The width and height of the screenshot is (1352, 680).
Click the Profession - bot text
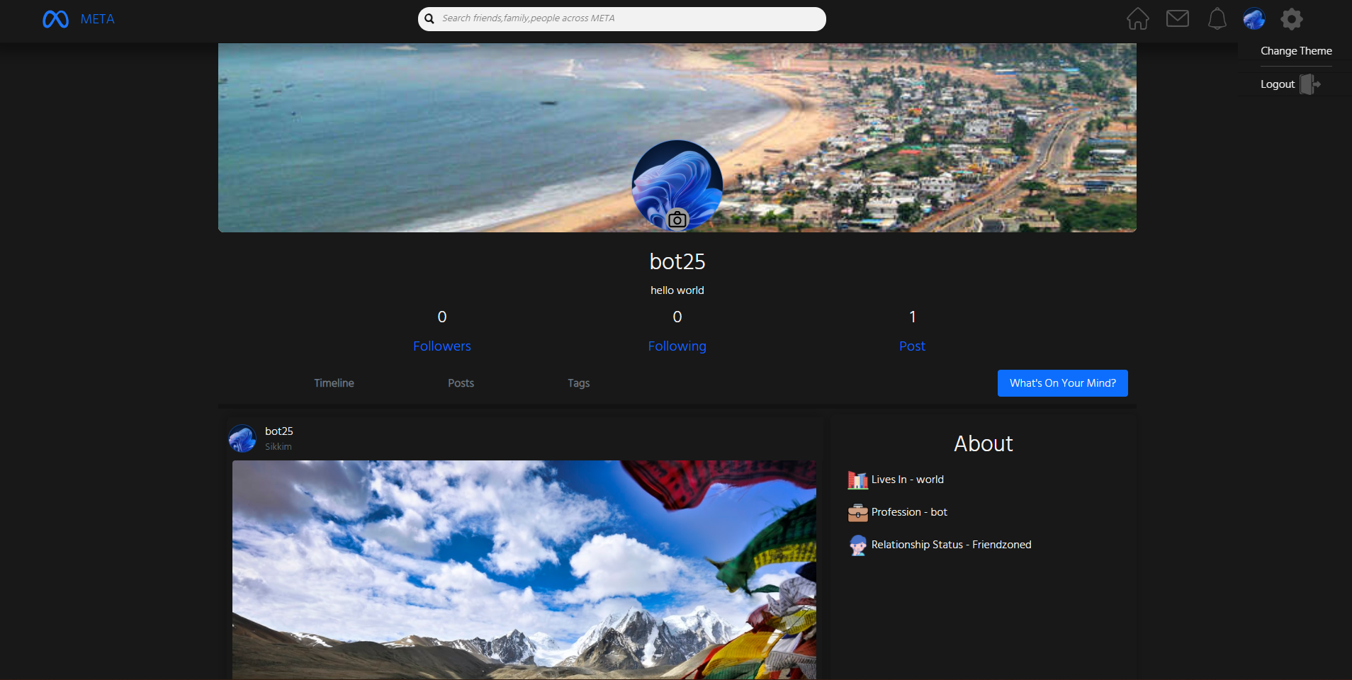coord(909,512)
